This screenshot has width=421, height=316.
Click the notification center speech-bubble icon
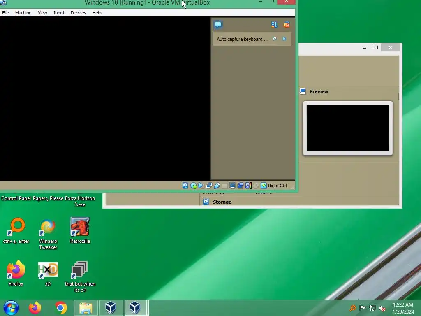pos(218,25)
